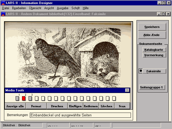The width and height of the screenshot is (172, 129).
Task: Open the Hilfe menu
Action: [x=86, y=8]
